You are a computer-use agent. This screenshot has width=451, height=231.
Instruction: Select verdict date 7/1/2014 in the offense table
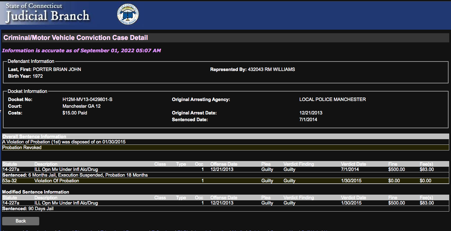pyautogui.click(x=350, y=170)
